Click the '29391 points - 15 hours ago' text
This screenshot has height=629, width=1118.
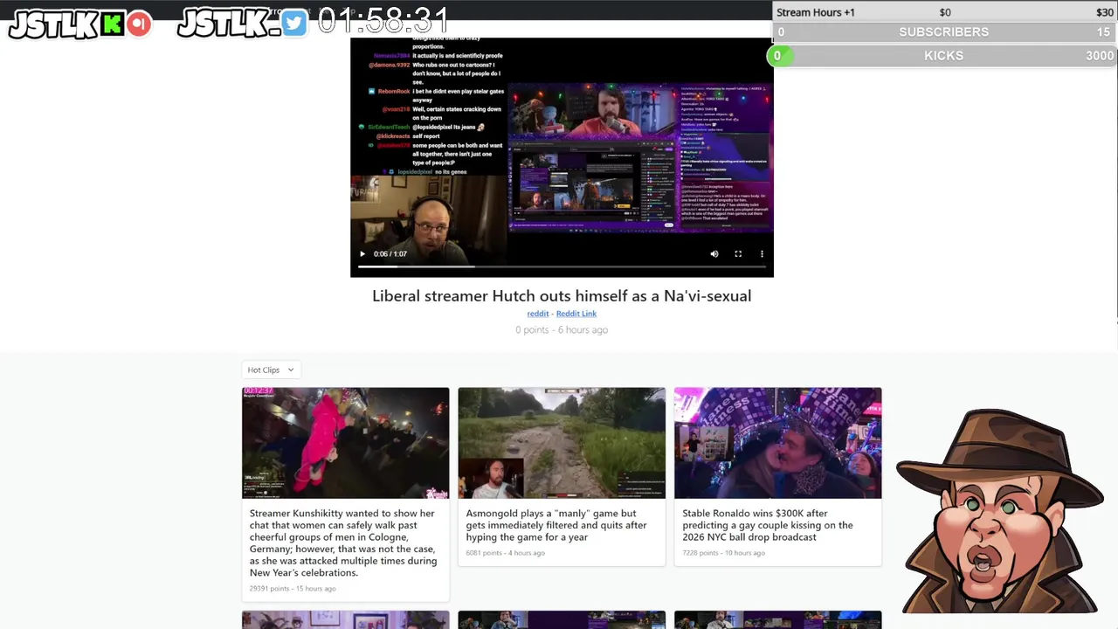(293, 589)
